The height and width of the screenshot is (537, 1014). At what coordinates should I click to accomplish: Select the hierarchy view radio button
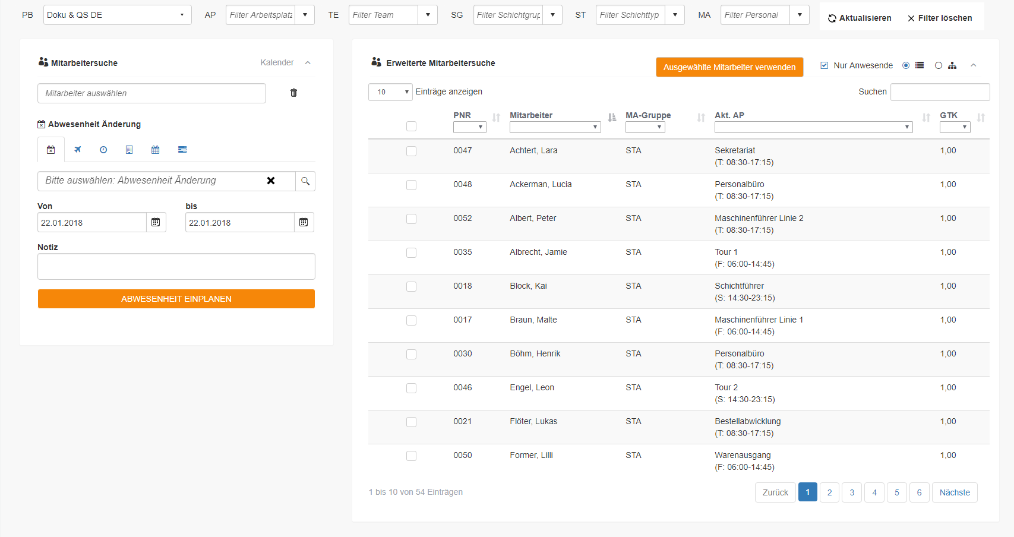939,65
